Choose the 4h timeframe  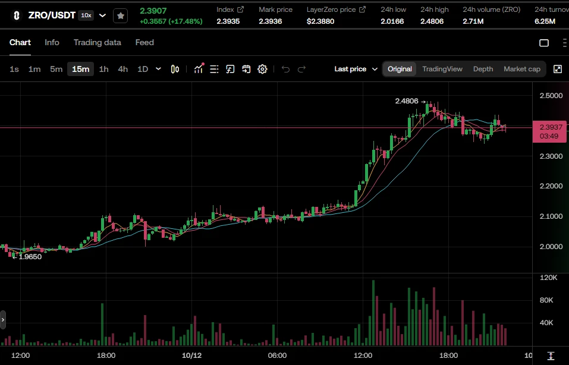(123, 69)
